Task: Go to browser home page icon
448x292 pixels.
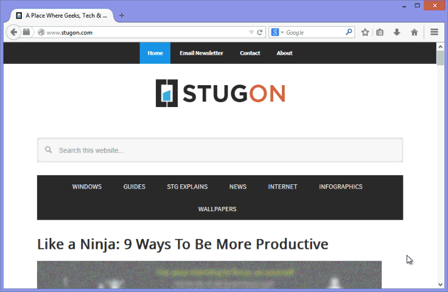Action: click(x=415, y=32)
